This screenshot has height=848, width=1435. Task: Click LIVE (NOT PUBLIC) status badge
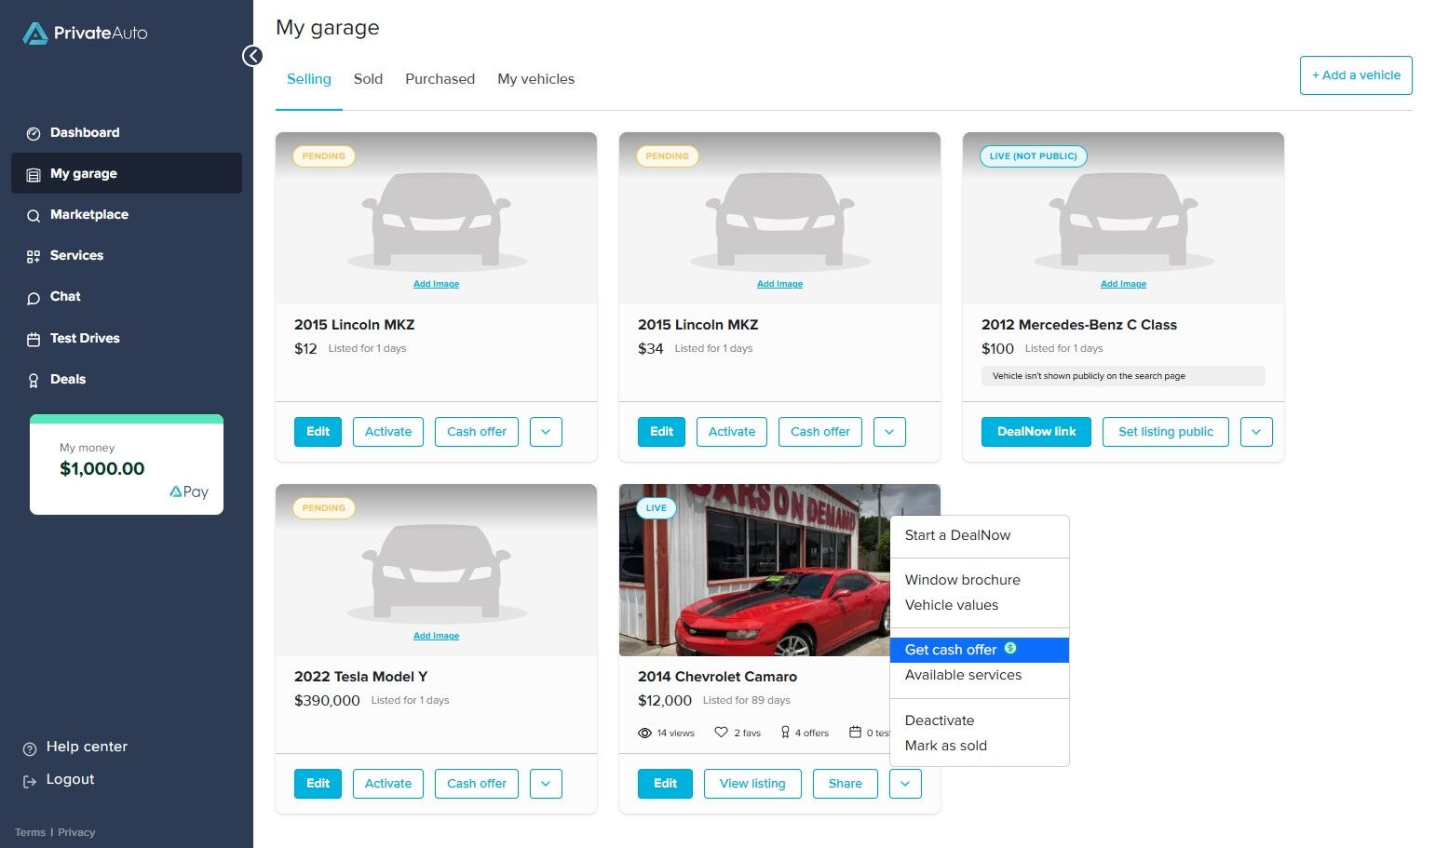(x=1033, y=156)
